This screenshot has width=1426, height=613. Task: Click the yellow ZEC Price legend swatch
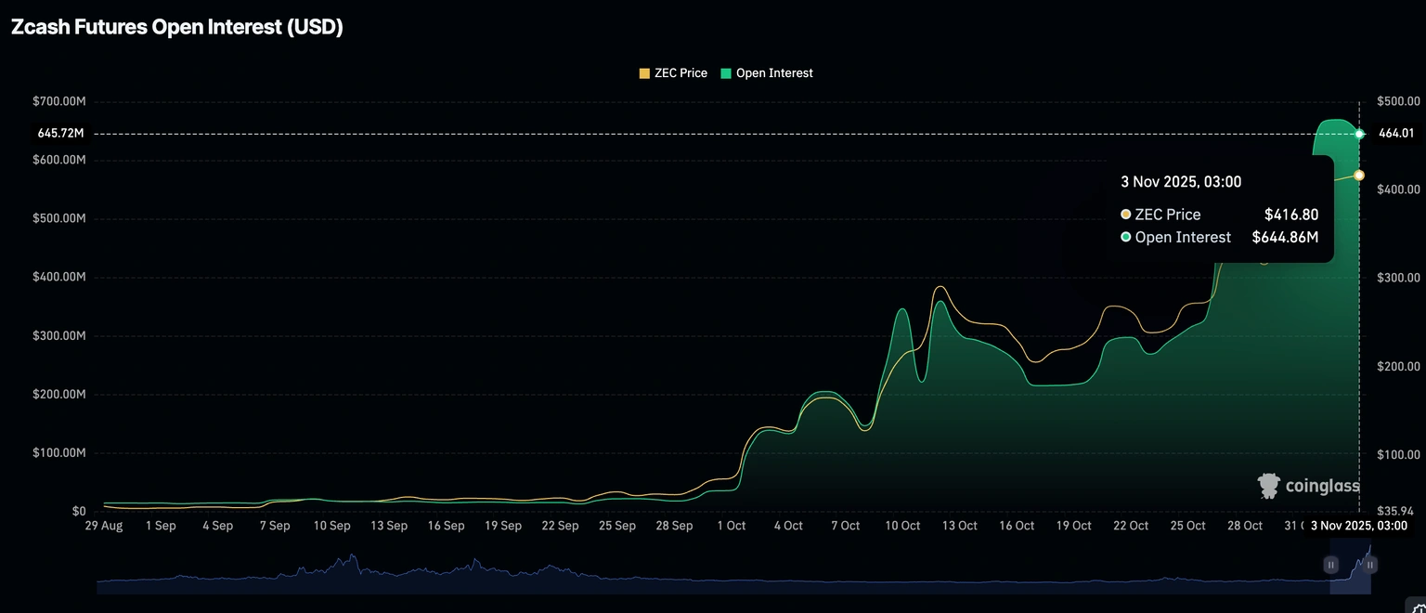tap(645, 73)
